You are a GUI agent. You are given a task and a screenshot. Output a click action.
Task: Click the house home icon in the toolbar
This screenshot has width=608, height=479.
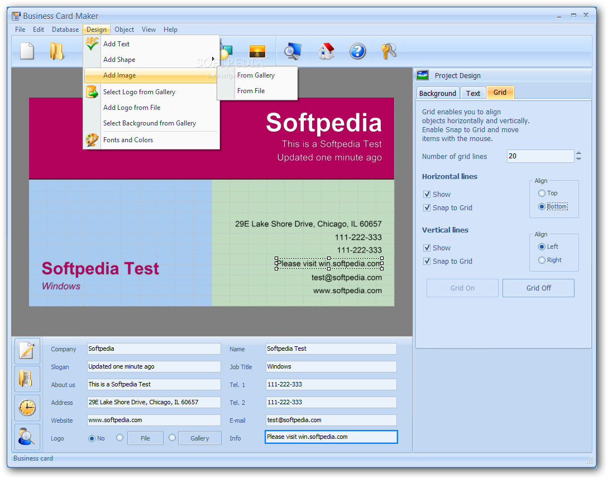pyautogui.click(x=326, y=51)
